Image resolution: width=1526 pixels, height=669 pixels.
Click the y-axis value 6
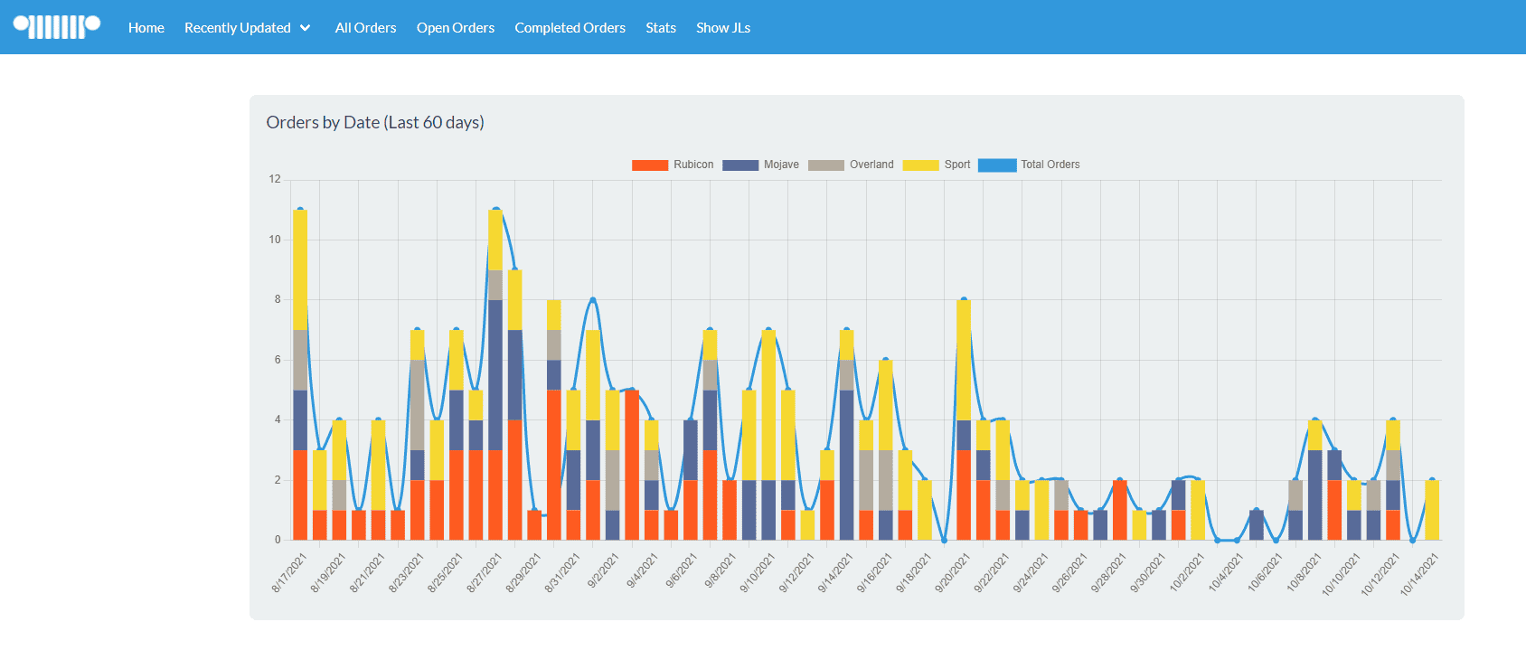pyautogui.click(x=278, y=360)
